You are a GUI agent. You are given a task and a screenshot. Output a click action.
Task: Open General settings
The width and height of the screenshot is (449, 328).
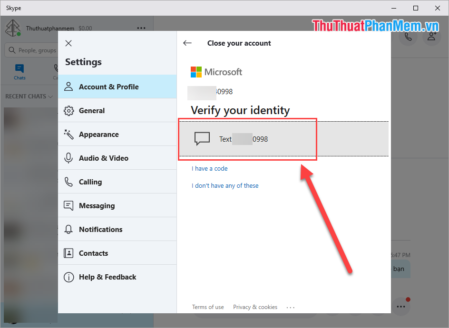pyautogui.click(x=68, y=110)
